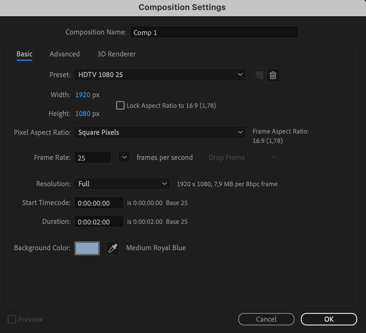
Task: Click the Duration timecode field
Action: (99, 222)
